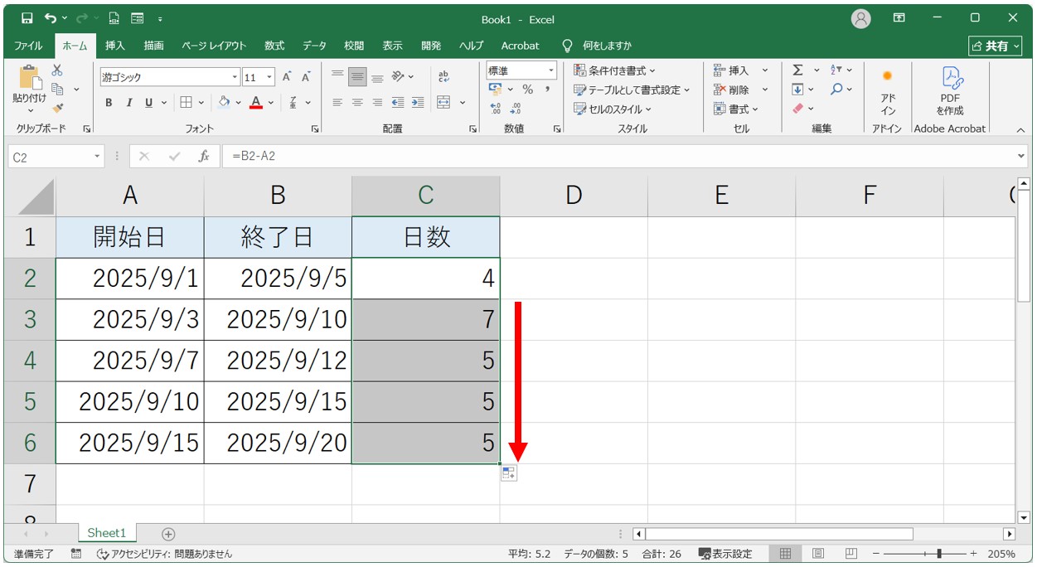
Task: Open the 挿入 insert cells dropdown arrow
Action: (764, 70)
